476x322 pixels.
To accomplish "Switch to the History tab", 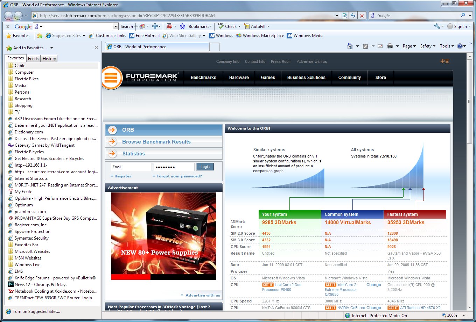I will point(49,58).
